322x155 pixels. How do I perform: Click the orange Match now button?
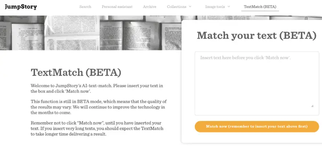tap(257, 126)
